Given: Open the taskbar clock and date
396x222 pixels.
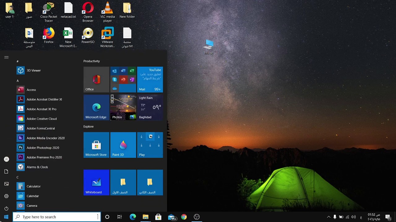Looking at the screenshot, I should [x=374, y=217].
